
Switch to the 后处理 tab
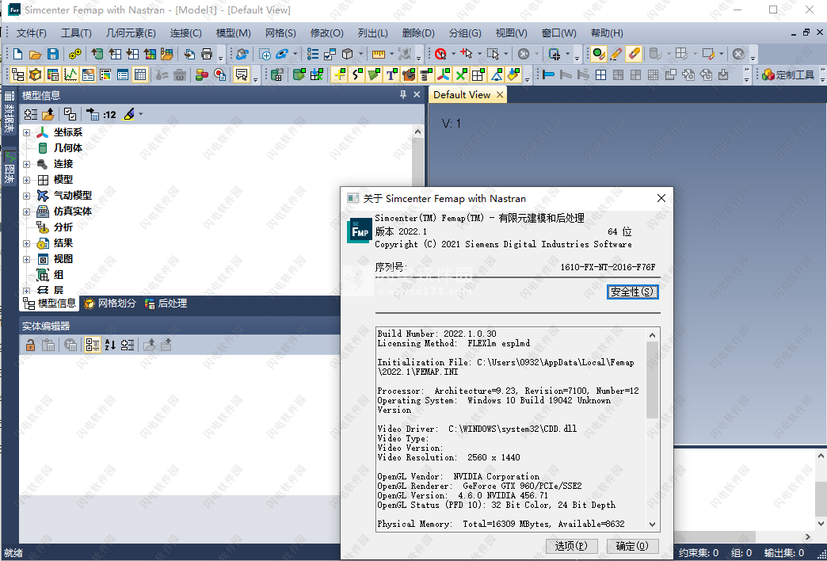pos(166,303)
